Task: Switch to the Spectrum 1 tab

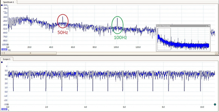Action: [9, 2]
